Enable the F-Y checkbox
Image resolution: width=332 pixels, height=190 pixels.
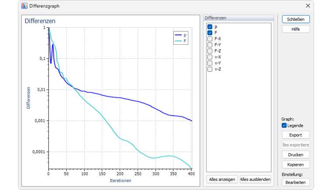click(210, 45)
